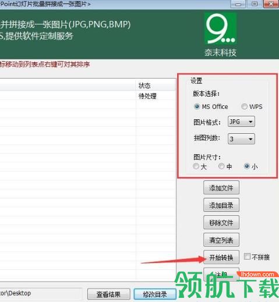Click the 状态 column header
The image size is (279, 302).
(156, 86)
